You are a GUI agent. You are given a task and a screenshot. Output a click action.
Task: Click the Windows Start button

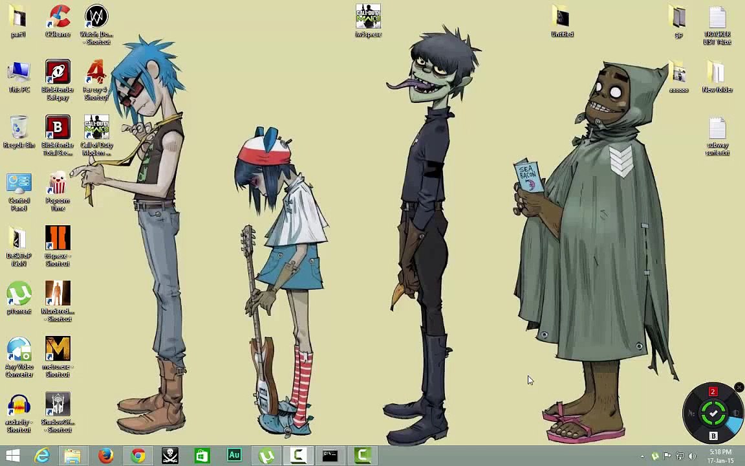(x=13, y=456)
